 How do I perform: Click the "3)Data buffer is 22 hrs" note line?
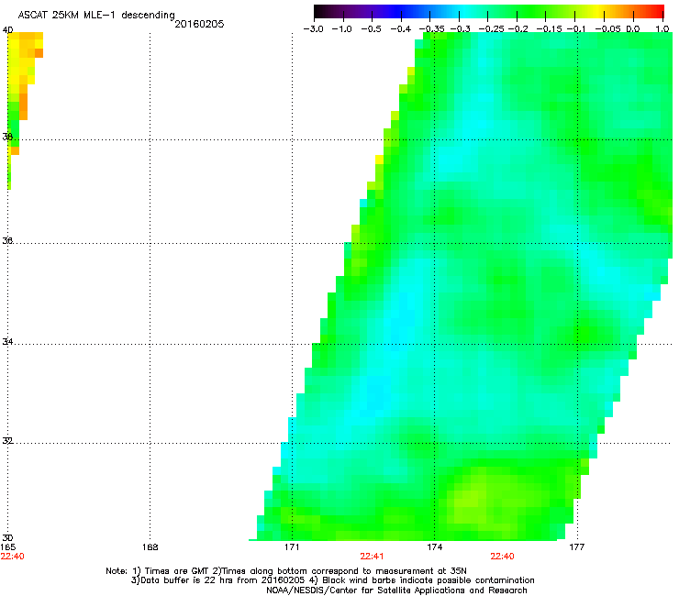point(332,580)
